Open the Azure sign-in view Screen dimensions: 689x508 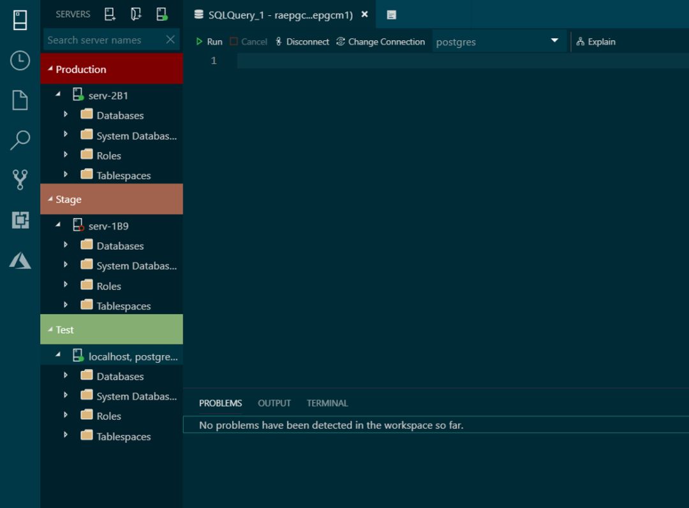coord(20,259)
